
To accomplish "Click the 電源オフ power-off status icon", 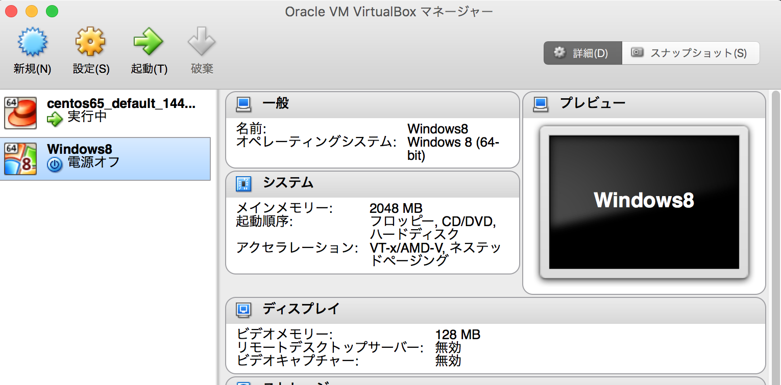I will pyautogui.click(x=55, y=164).
